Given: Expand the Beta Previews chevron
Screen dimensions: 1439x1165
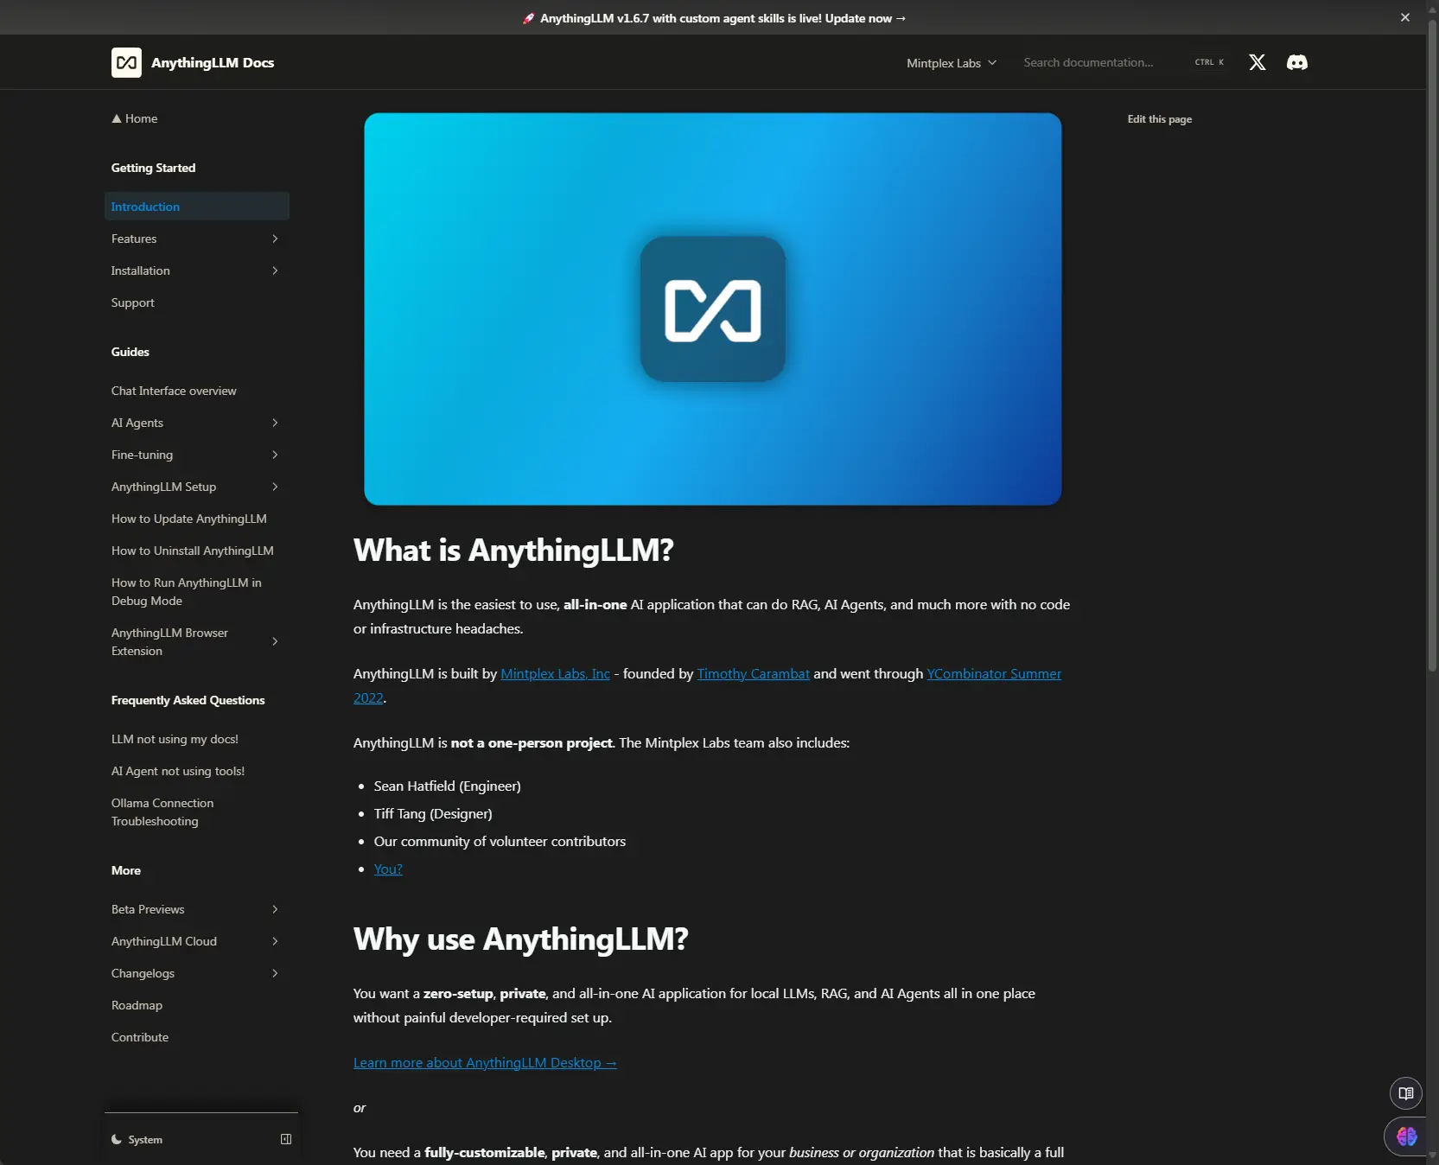Looking at the screenshot, I should coord(275,909).
